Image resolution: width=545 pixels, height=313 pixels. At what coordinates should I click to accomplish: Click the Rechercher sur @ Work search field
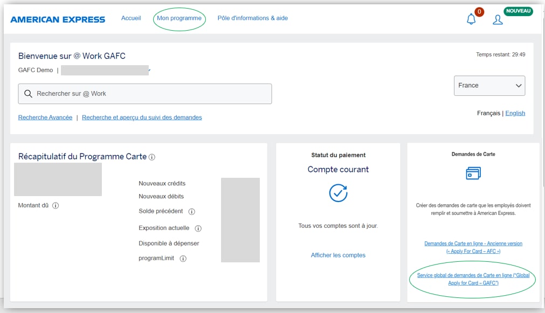click(145, 94)
